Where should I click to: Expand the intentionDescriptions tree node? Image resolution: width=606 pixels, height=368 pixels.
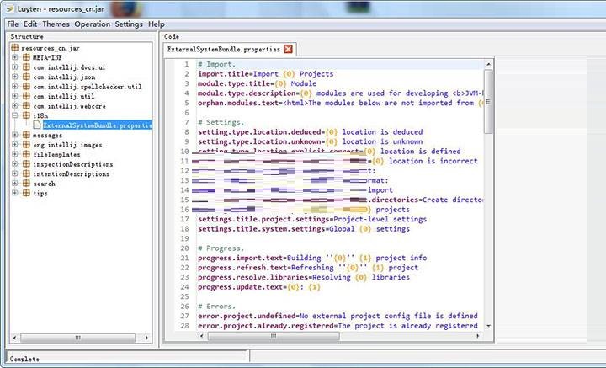(x=14, y=173)
